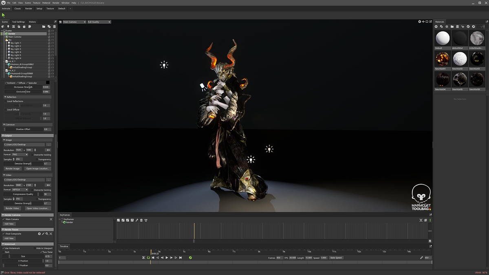Viewport: 489px width, 275px height.
Task: Collapse the Output section
Action: pos(4,135)
